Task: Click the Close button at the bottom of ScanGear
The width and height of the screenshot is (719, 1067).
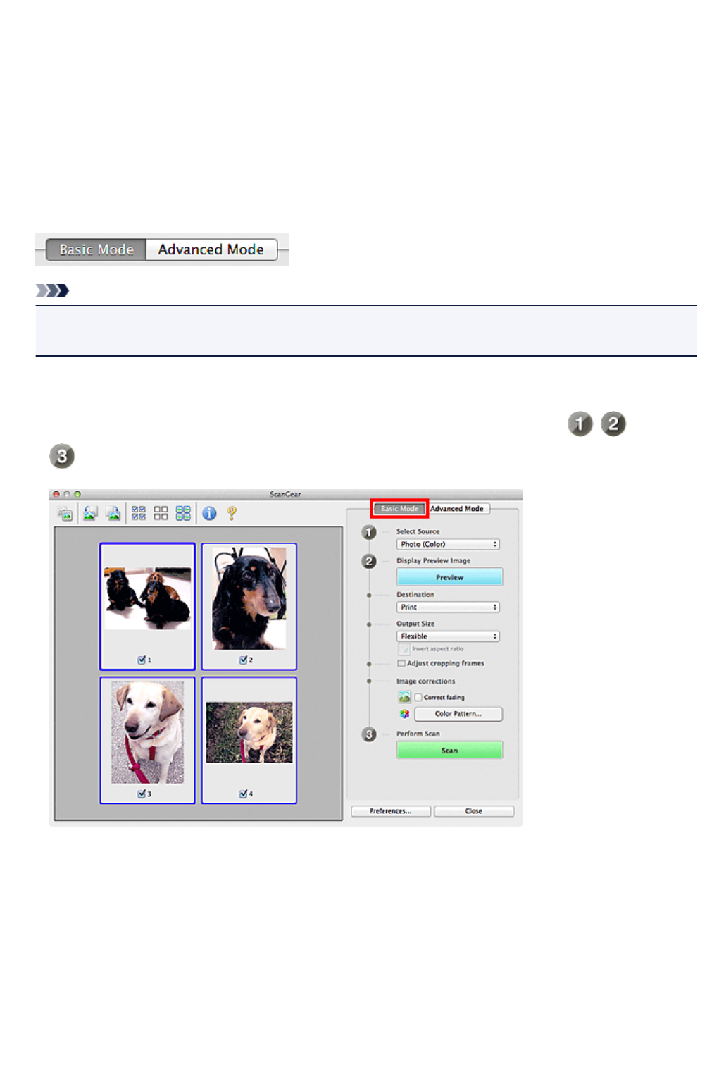Action: point(474,812)
